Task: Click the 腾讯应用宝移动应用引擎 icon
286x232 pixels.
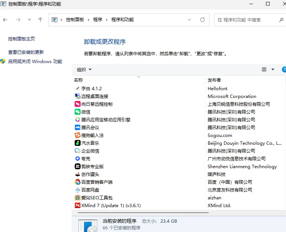Action: tap(78, 120)
